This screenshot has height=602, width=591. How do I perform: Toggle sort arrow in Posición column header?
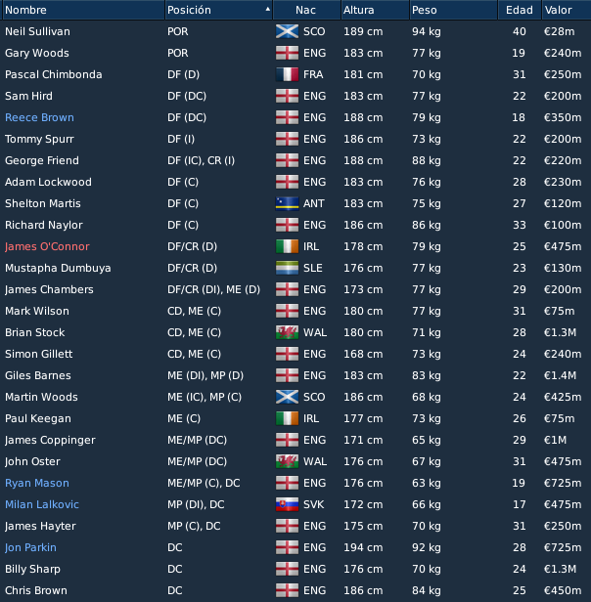268,9
